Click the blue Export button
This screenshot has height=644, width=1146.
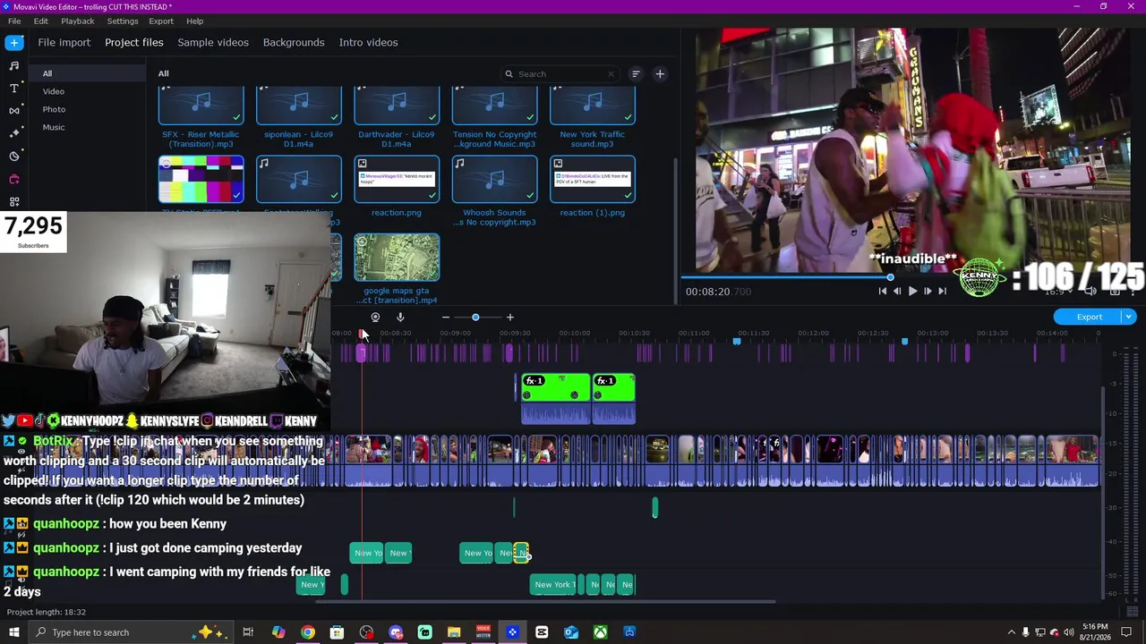click(x=1089, y=317)
